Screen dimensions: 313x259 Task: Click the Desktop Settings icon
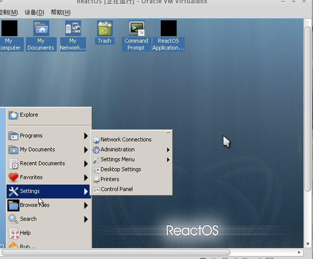[x=96, y=170]
